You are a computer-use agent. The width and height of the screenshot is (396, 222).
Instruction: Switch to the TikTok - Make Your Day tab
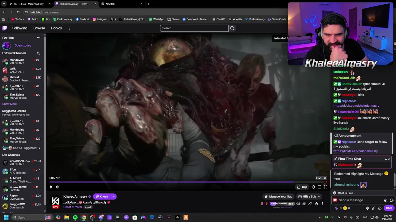pos(29,4)
